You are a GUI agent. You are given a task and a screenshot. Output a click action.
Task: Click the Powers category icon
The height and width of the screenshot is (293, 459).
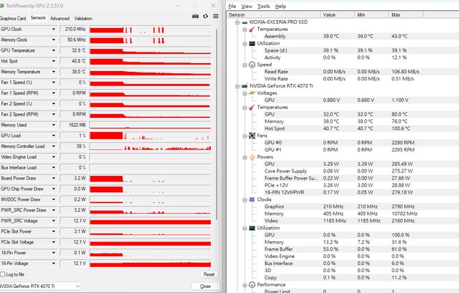click(x=251, y=156)
